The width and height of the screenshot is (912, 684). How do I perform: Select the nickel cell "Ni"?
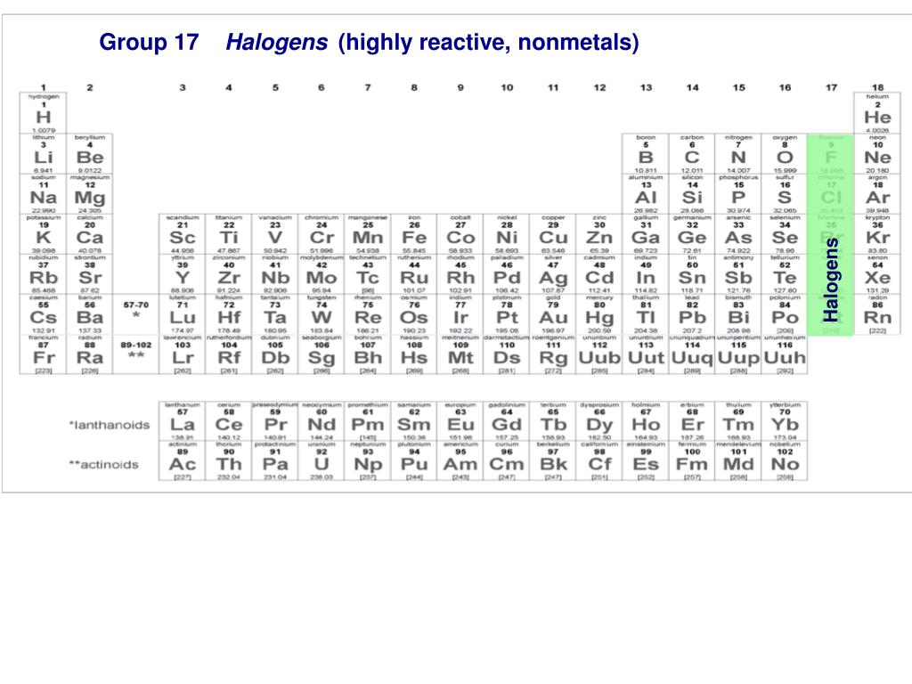tap(507, 234)
